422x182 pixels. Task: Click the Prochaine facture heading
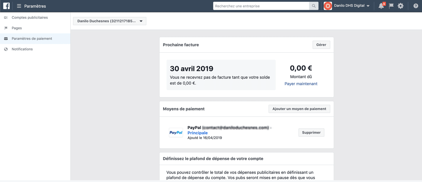click(x=181, y=45)
